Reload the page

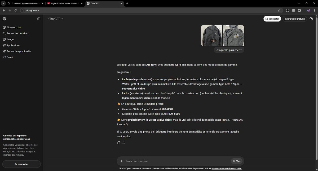click(x=16, y=10)
